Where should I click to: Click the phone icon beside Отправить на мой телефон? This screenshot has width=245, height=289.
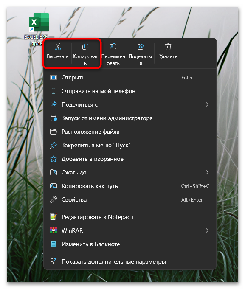[x=54, y=91]
